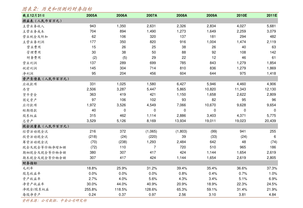Click the 财务费用 row label
Viewport: 303px width, 208px height.
point(34,58)
